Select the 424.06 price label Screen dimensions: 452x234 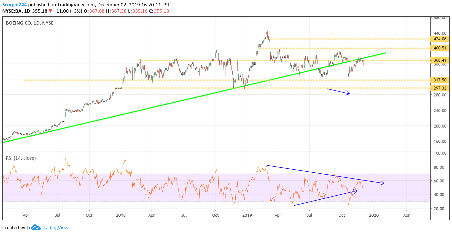click(x=440, y=39)
